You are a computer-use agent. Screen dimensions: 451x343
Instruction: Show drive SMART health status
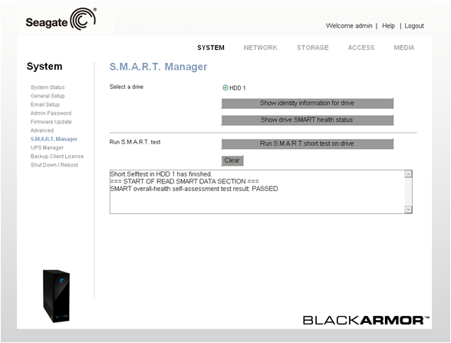coord(307,120)
